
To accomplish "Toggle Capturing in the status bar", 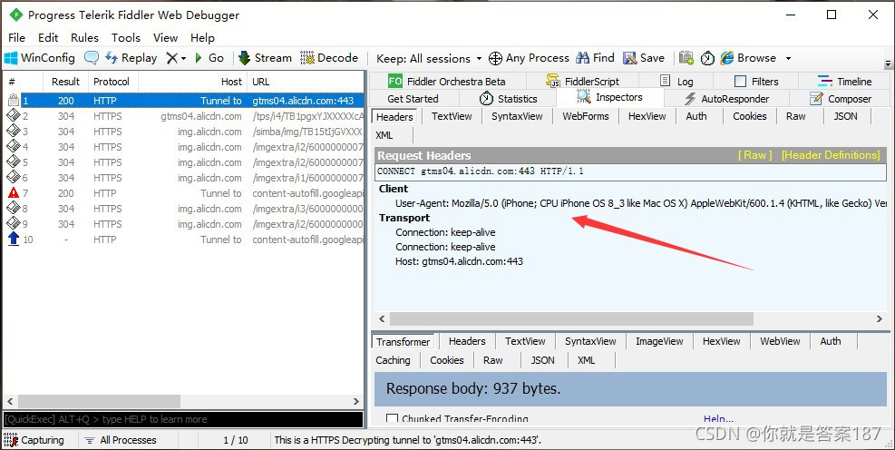I will [34, 440].
